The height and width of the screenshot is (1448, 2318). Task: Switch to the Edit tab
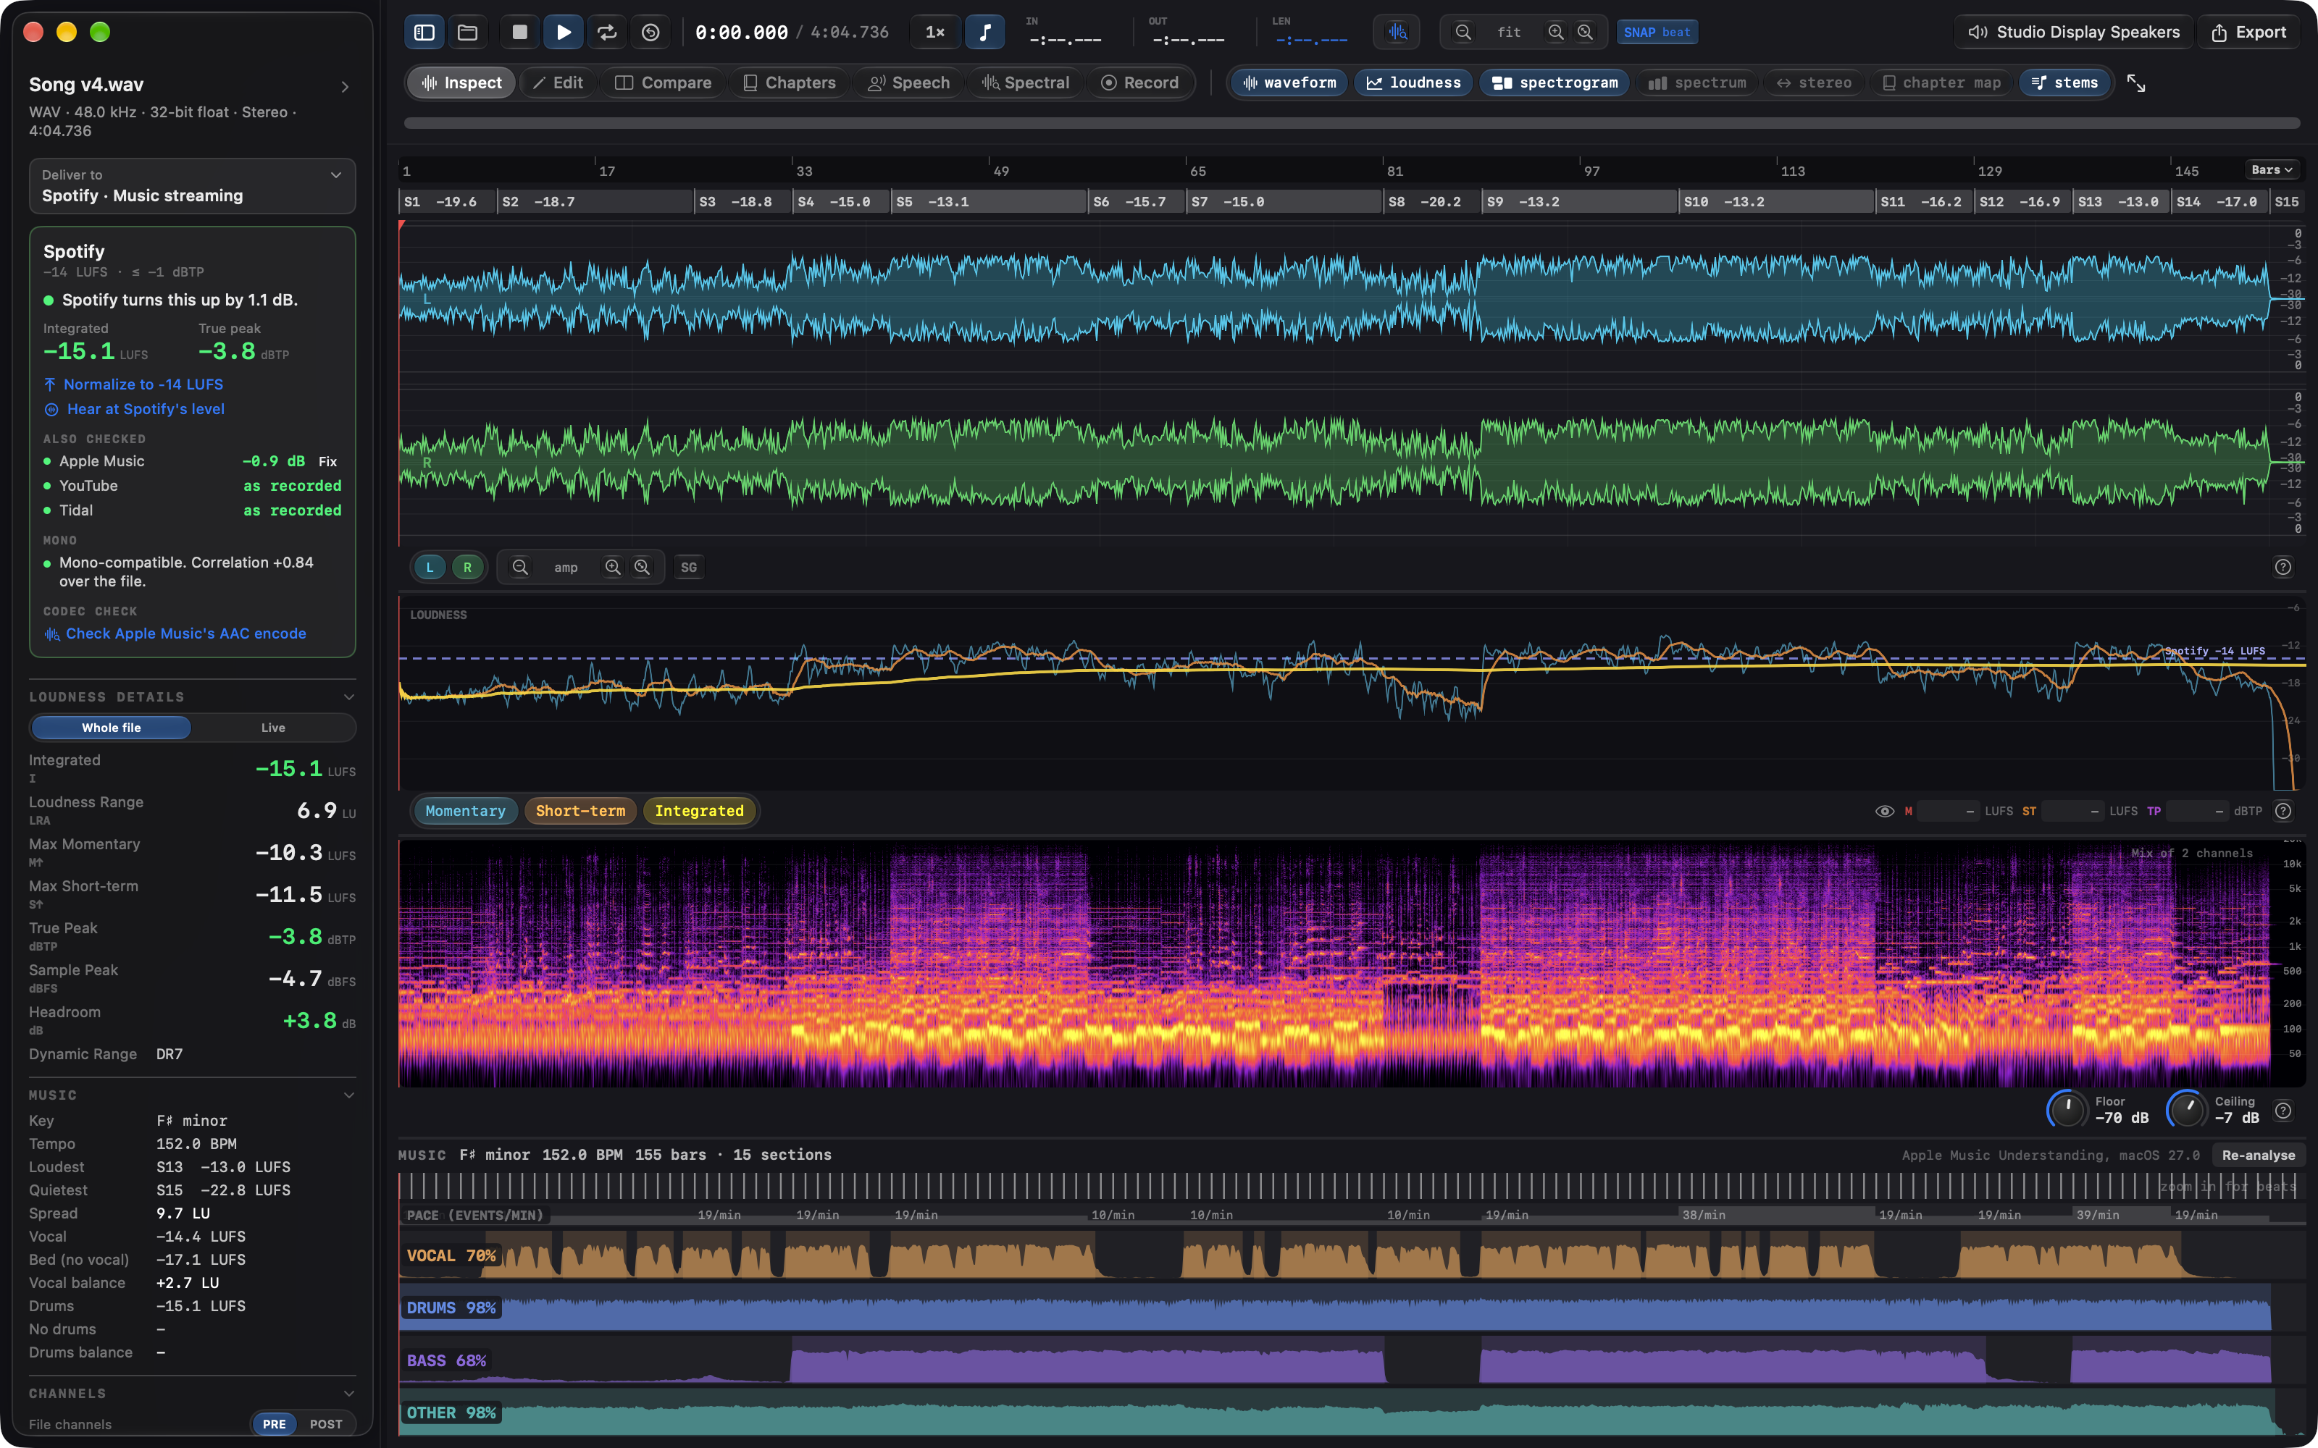click(558, 83)
